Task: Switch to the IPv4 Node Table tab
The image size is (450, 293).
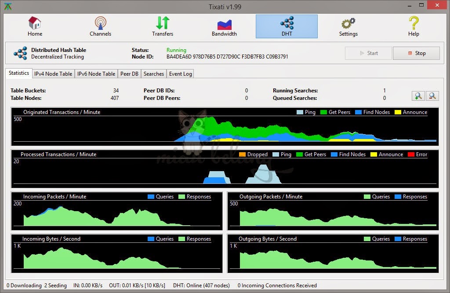Action: pos(53,74)
